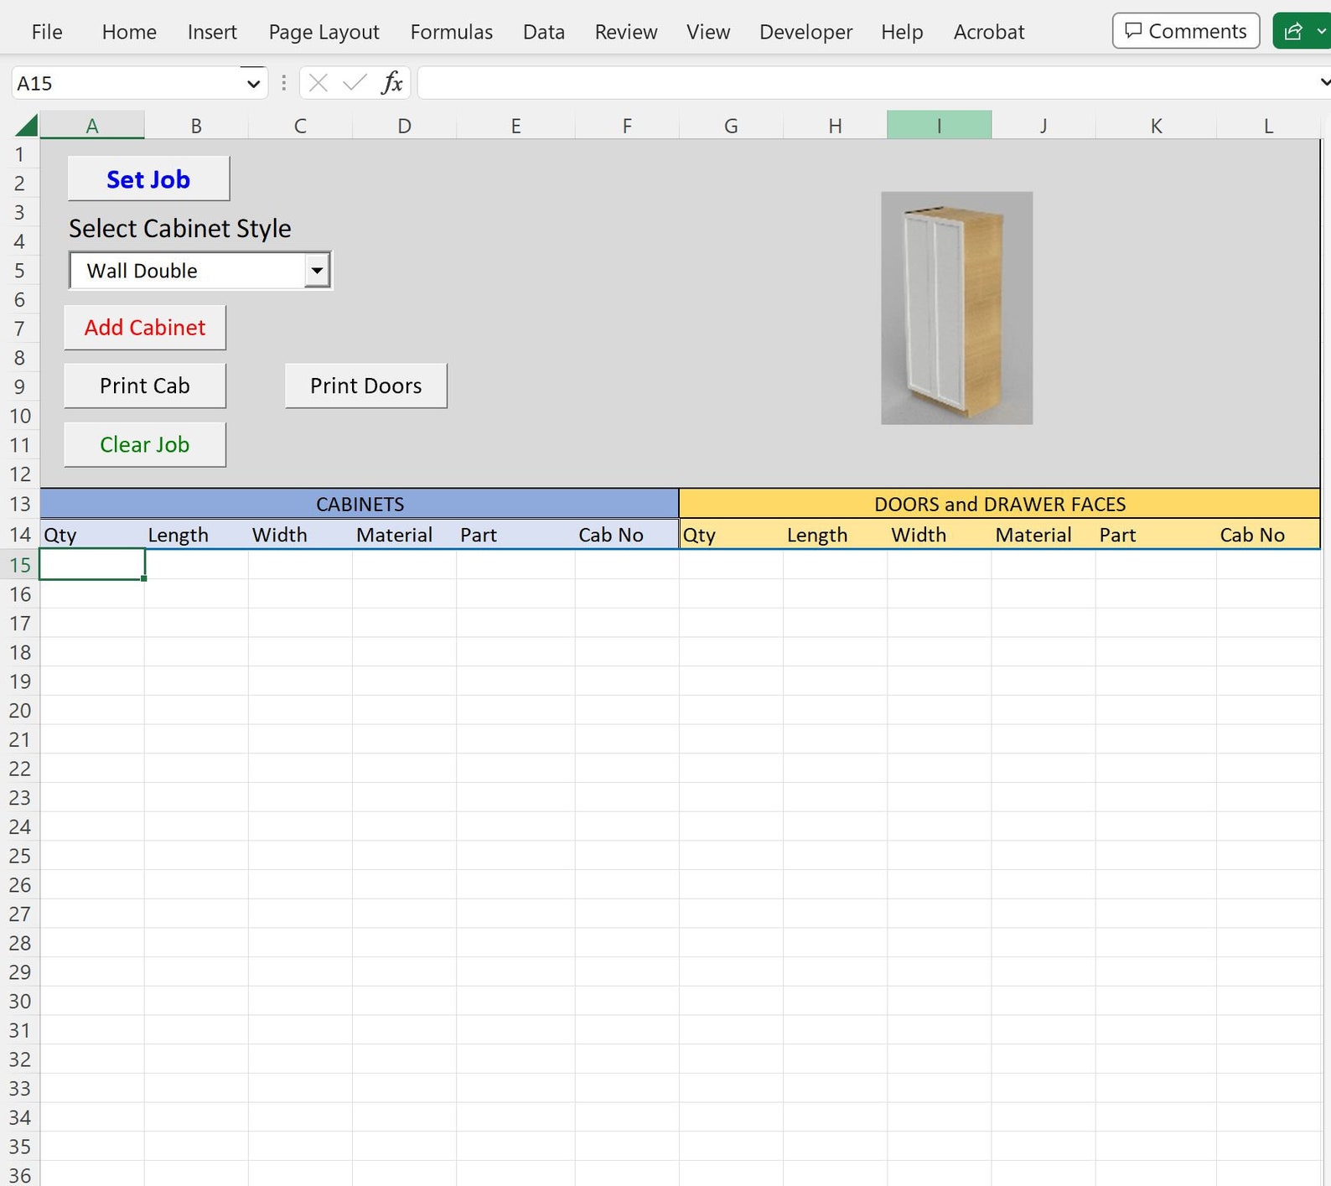Select row 24 header

(20, 826)
